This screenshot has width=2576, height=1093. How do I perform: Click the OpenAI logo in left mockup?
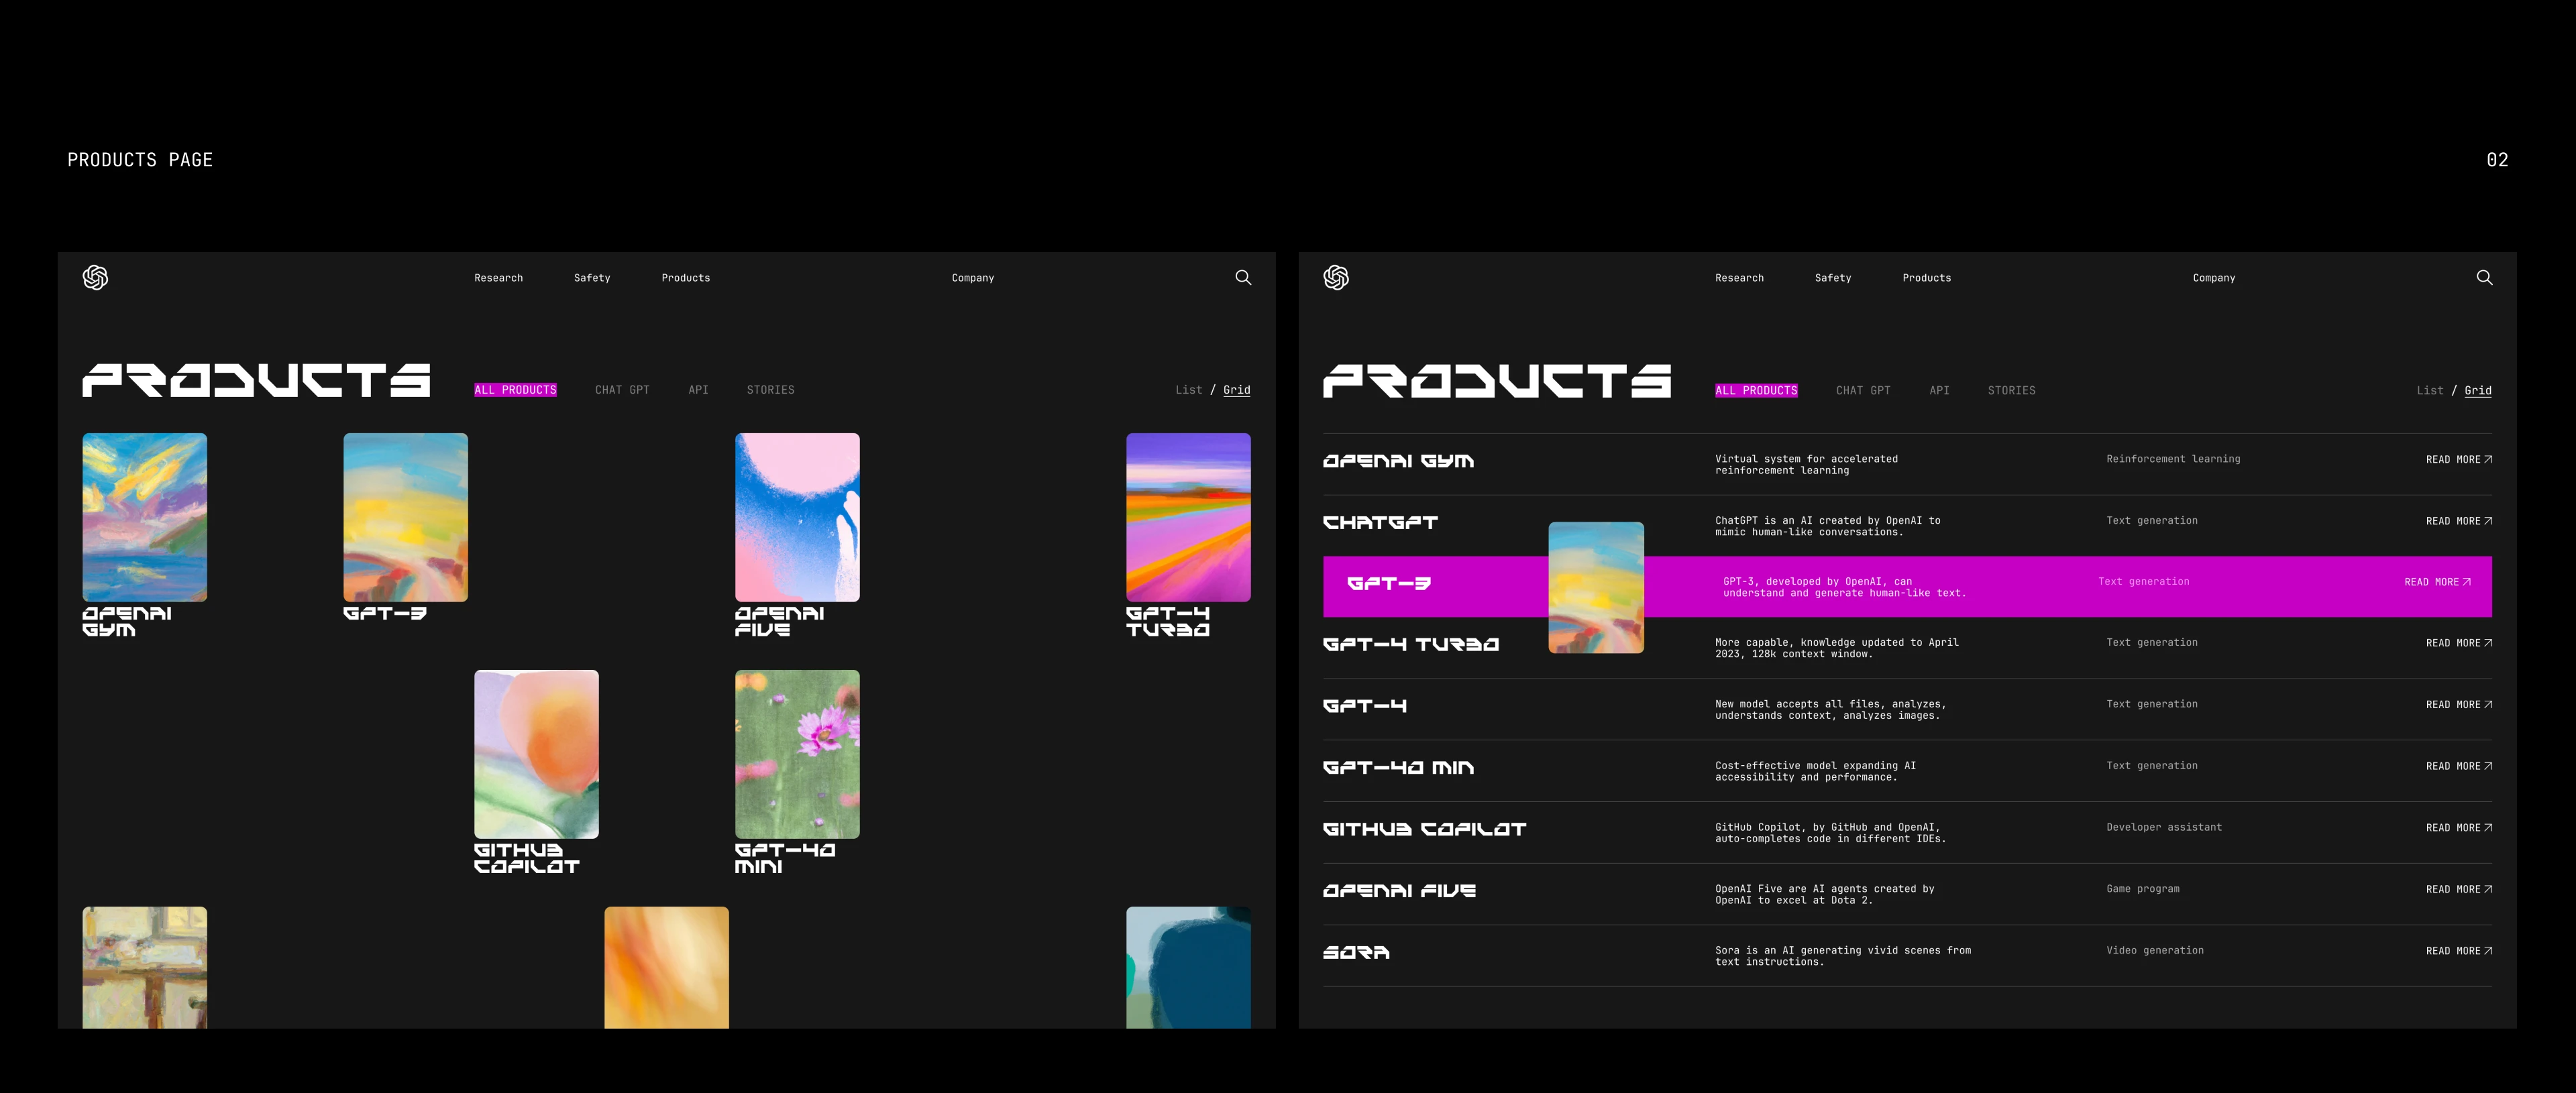click(95, 277)
